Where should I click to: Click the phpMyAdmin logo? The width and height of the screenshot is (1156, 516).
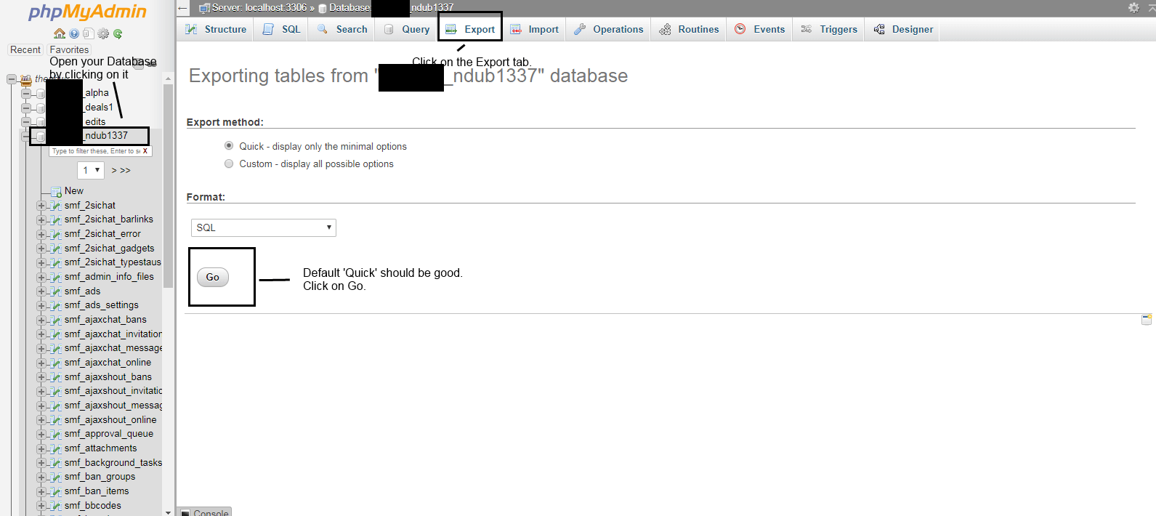(87, 12)
